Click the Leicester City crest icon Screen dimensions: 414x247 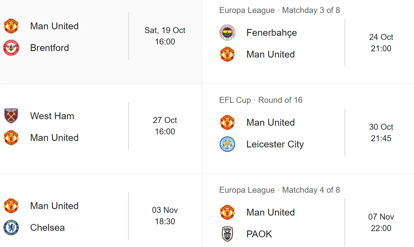pyautogui.click(x=227, y=144)
